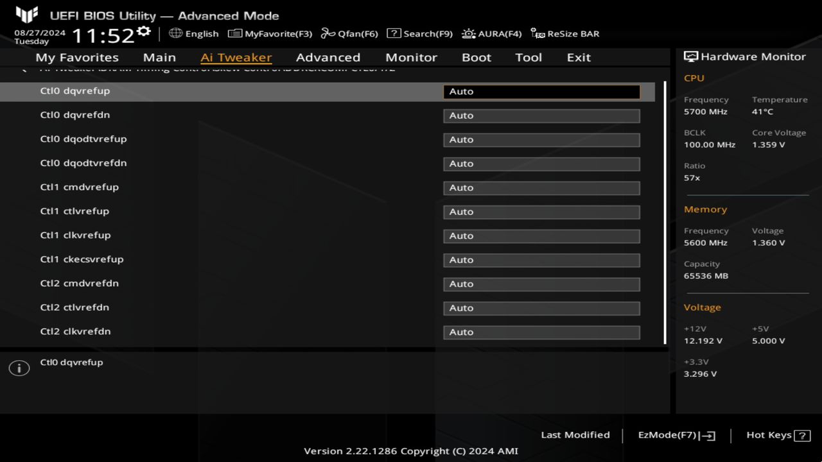
Task: Toggle ReSize BAR option
Action: pyautogui.click(x=565, y=33)
